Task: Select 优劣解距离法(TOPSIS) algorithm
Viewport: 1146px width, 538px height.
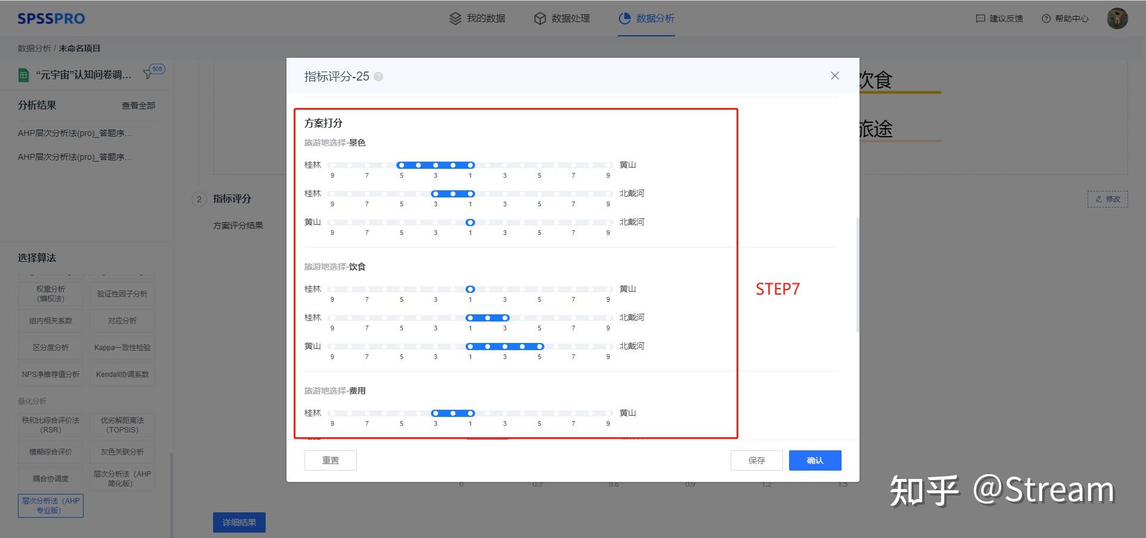Action: click(122, 425)
